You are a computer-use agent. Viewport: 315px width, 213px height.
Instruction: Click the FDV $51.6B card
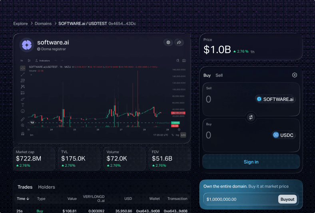[x=170, y=159]
